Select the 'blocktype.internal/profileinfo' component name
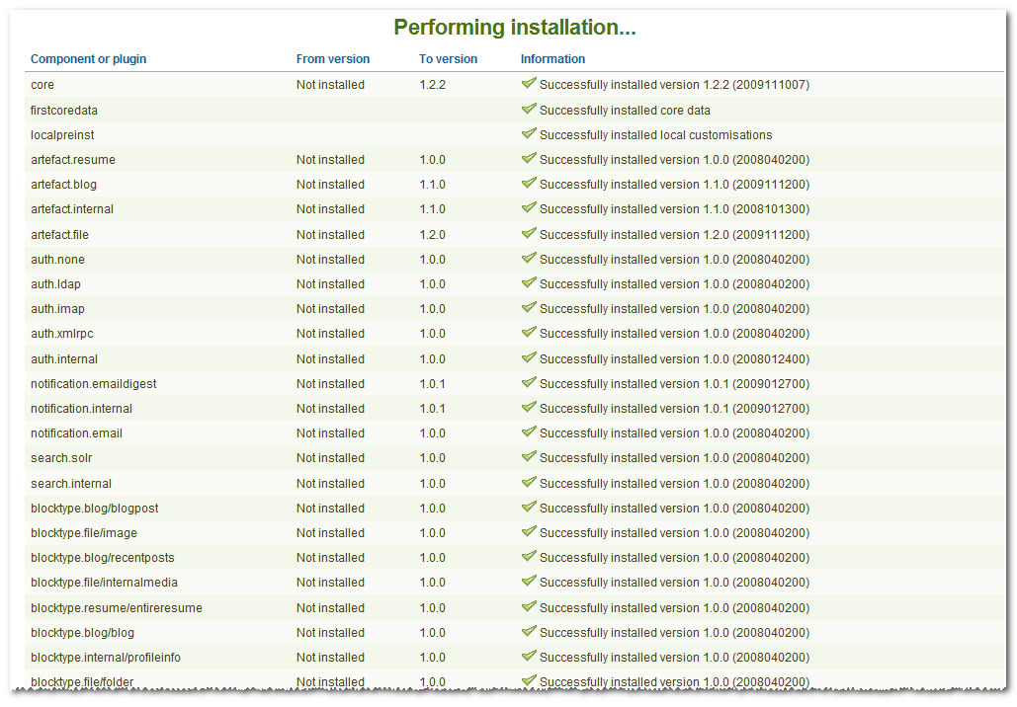This screenshot has width=1017, height=707. pos(106,657)
